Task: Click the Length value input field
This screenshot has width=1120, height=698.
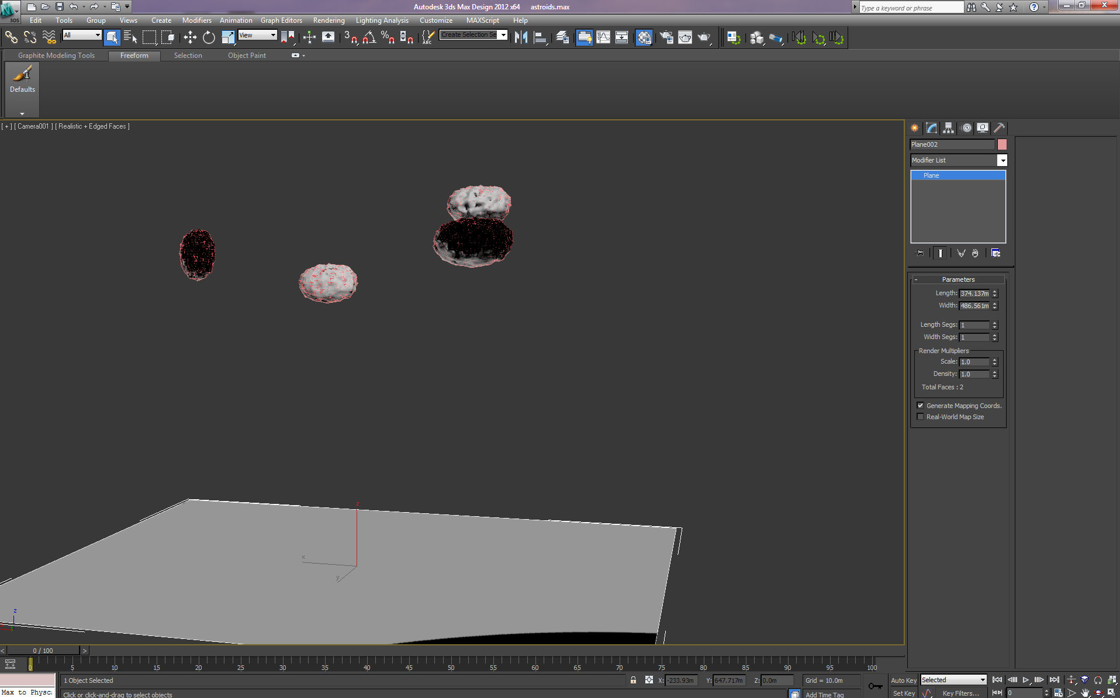Action: [x=974, y=293]
